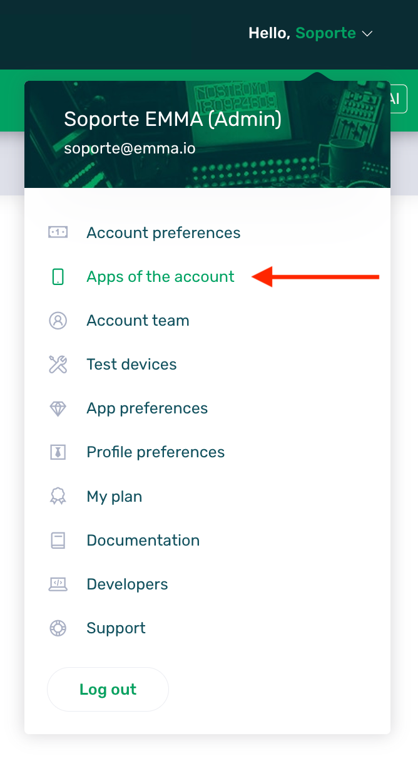Collapse the user menu chevron next to Soporte
418x768 pixels.
pyautogui.click(x=368, y=33)
